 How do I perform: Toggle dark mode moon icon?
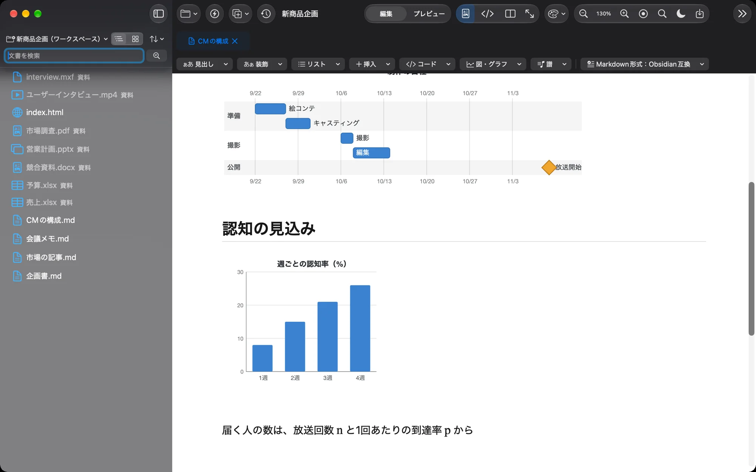(x=681, y=14)
